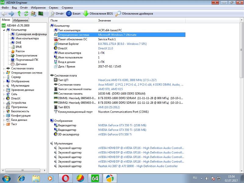Collapse the Компьютер tree node
Viewport: 244px width, 183px height.
click(x=4, y=30)
